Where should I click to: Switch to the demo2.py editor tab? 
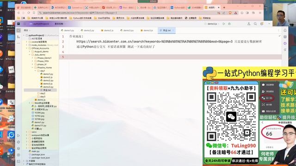(x=87, y=30)
